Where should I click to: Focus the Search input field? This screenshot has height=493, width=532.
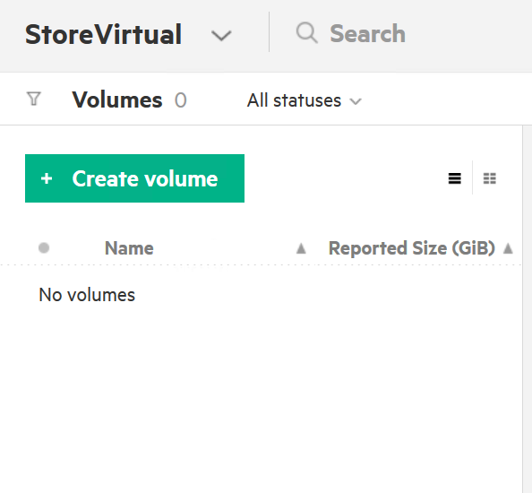(x=367, y=34)
